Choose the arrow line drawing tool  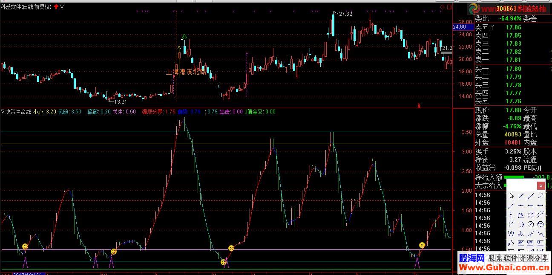pyautogui.click(x=540, y=196)
